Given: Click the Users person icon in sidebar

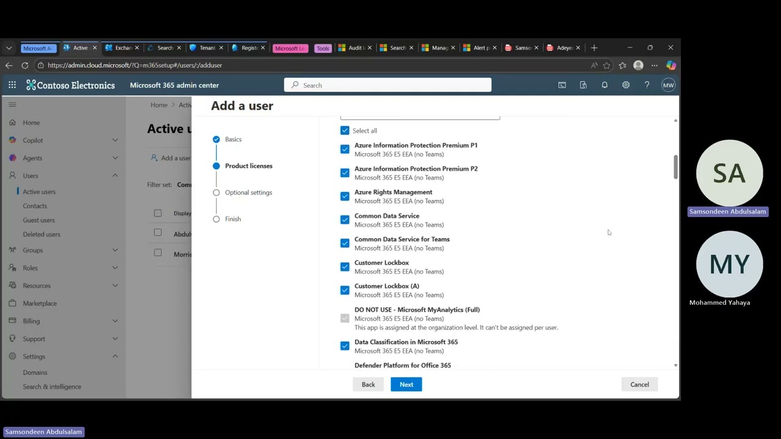Looking at the screenshot, I should [x=13, y=176].
